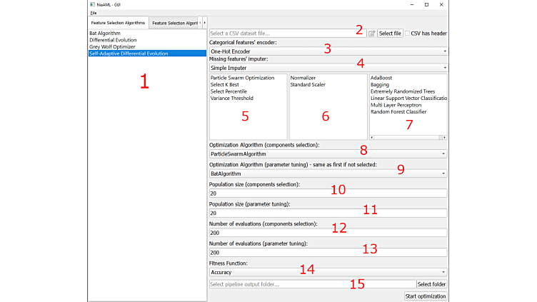Viewport: 537px width, 302px height.
Task: Open the categorical features' encoder dropdown
Action: (x=328, y=51)
